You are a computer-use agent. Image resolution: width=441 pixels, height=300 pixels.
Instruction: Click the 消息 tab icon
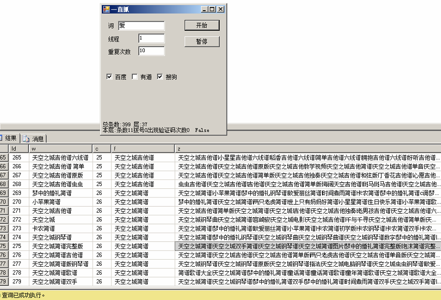[26, 138]
